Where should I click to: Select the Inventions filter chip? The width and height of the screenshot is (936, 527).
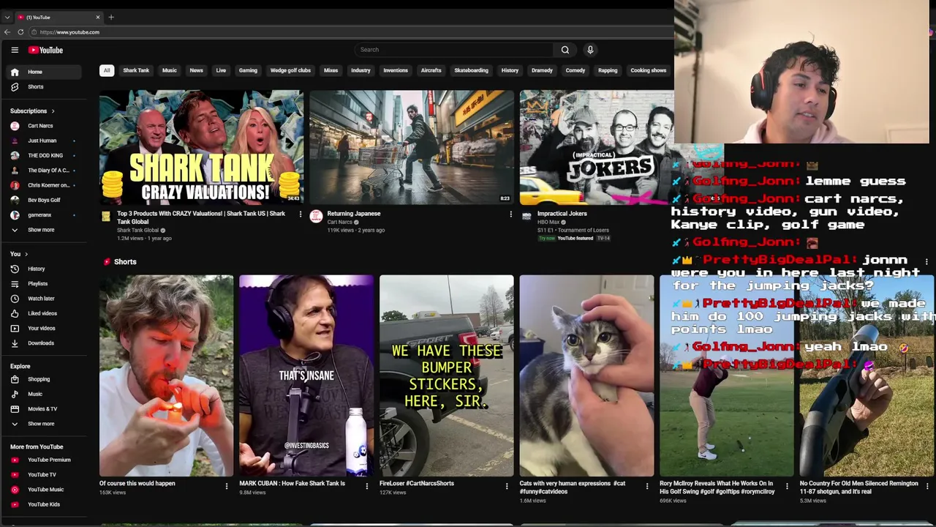pyautogui.click(x=396, y=70)
